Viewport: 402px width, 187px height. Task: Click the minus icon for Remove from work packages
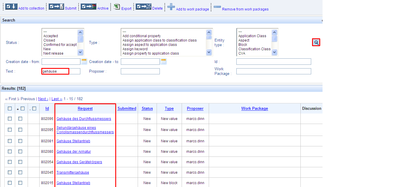217,6
